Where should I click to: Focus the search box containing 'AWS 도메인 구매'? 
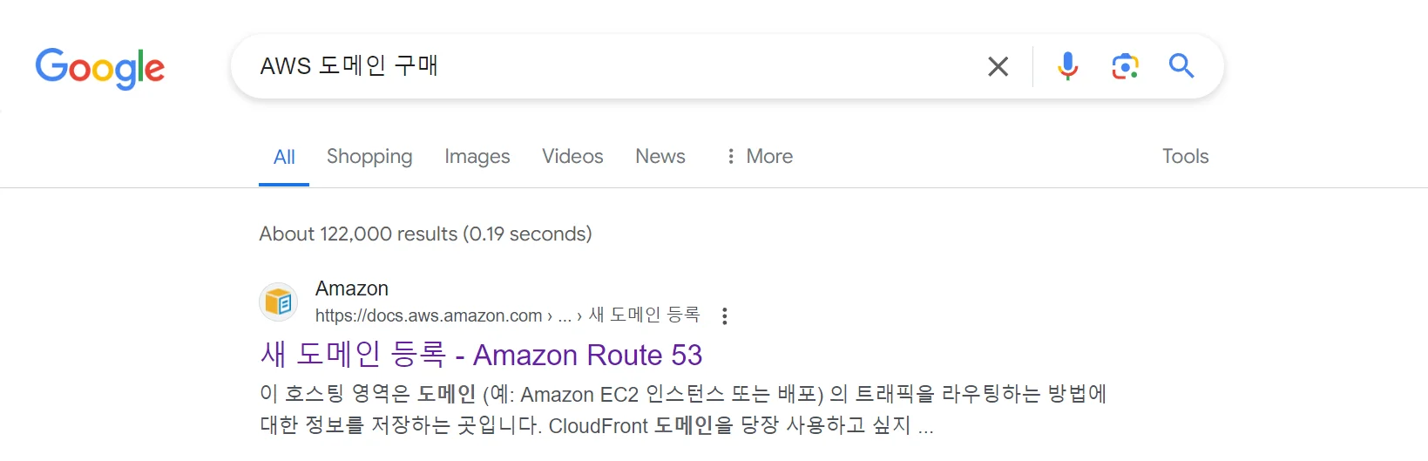click(610, 66)
